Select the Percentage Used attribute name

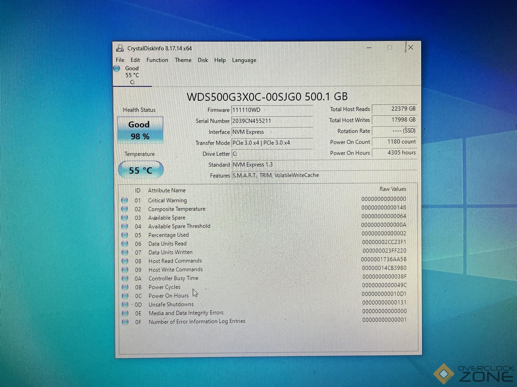[x=168, y=235]
